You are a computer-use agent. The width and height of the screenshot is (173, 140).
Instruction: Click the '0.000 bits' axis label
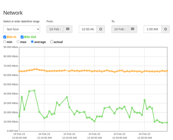(12, 131)
